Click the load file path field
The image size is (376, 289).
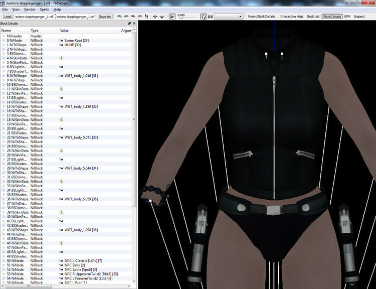point(35,17)
